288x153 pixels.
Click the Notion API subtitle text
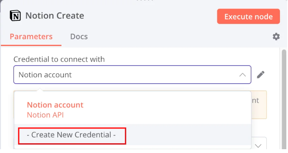45,115
